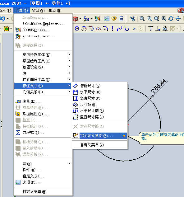
Task: Select the centerline tool
Action: pyautogui.click(x=113, y=29)
